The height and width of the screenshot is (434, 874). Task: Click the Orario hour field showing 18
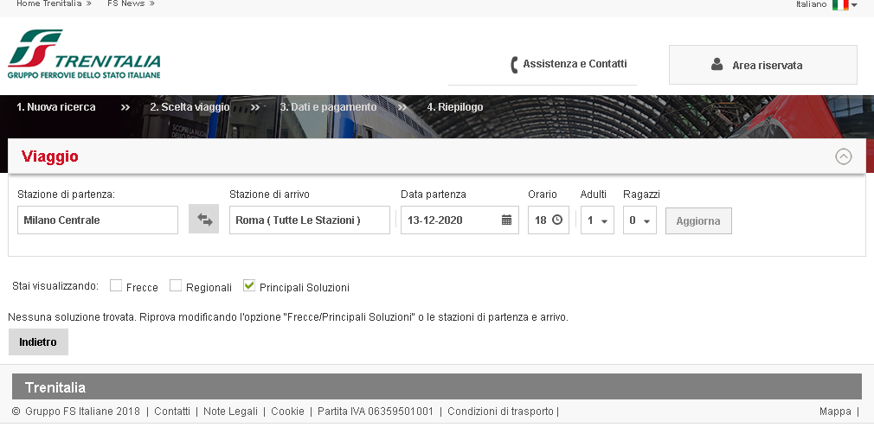(549, 220)
